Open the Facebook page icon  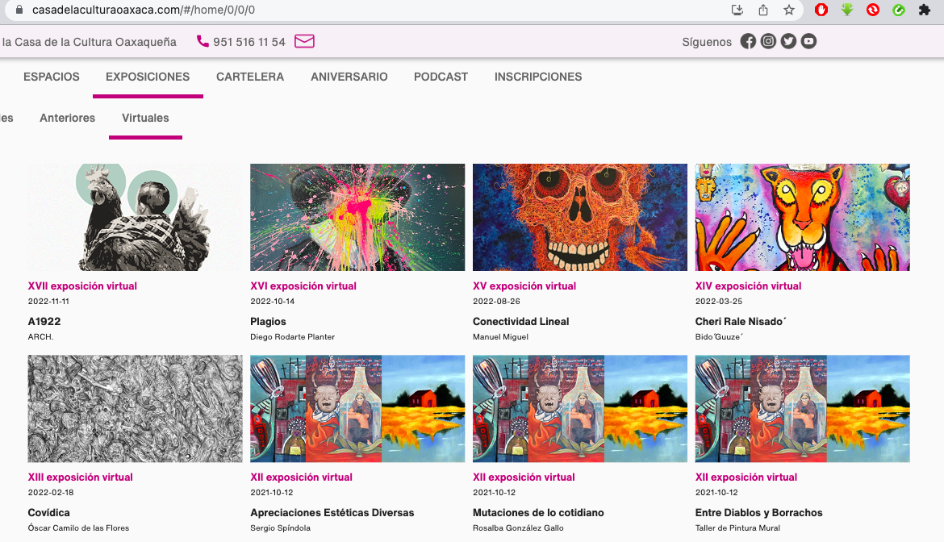click(748, 42)
